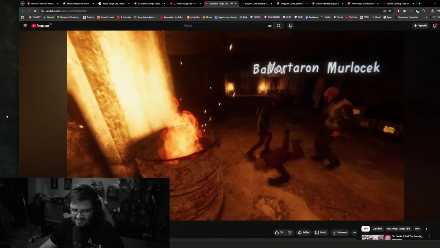The image size is (440, 248).
Task: Open the browser extensions puzzle icon
Action: [423, 11]
